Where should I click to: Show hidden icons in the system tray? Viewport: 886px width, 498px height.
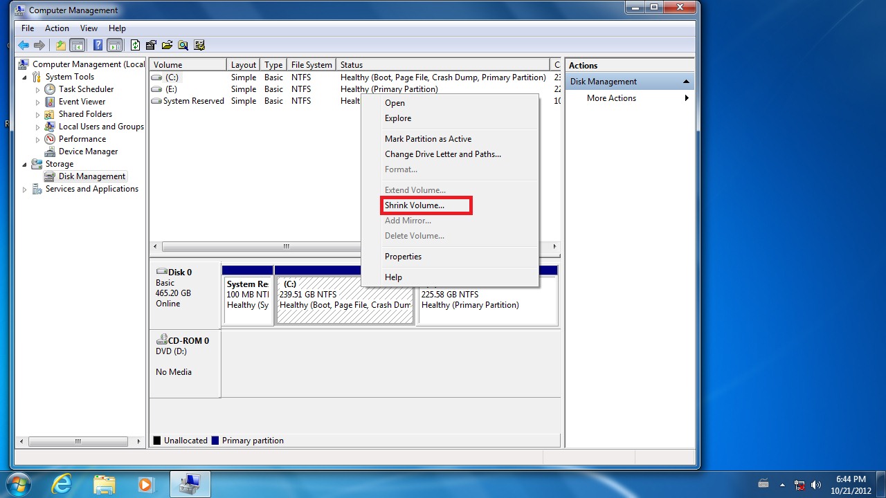pyautogui.click(x=782, y=485)
